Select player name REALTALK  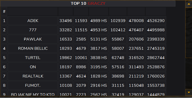pyautogui.click(x=33, y=76)
